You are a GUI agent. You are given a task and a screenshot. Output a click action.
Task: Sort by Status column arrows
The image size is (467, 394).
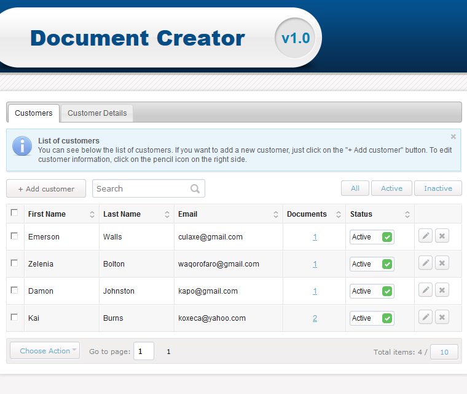[x=407, y=214]
